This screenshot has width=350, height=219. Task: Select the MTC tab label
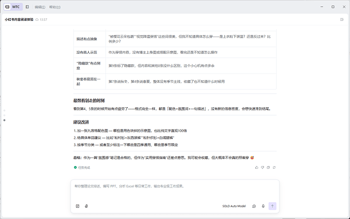pyautogui.click(x=16, y=7)
